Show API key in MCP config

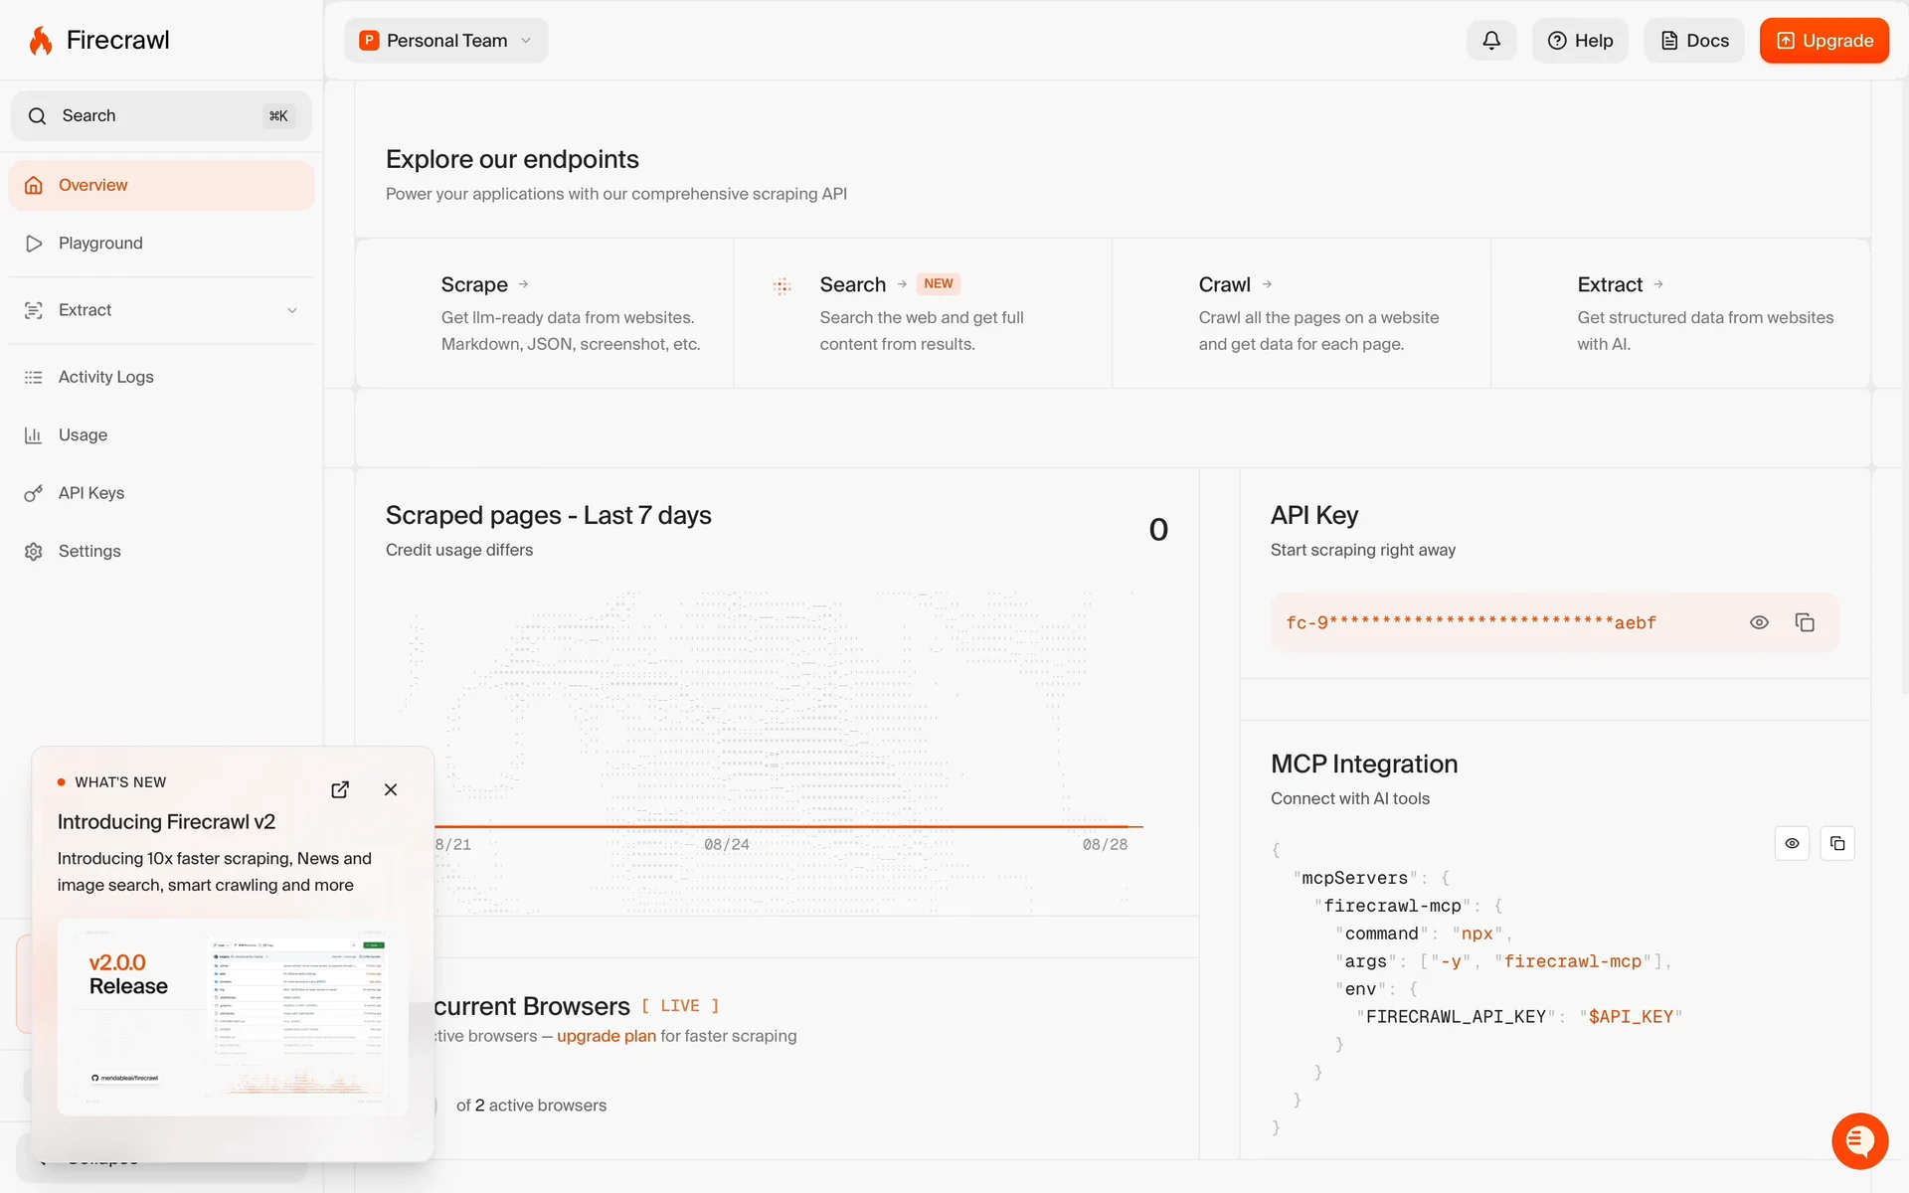[x=1792, y=843]
